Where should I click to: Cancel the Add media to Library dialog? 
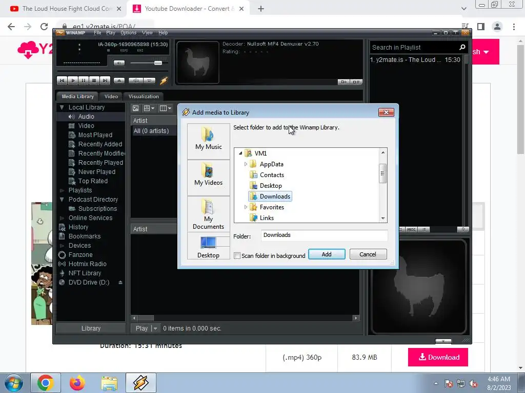point(368,254)
